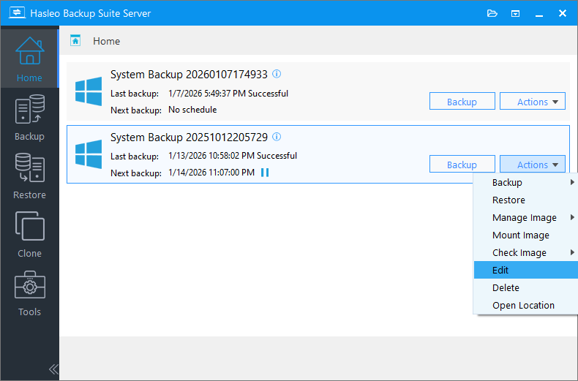Viewport: 578px width, 381px height.
Task: Click the 'No schedule' next backup text
Action: tap(192, 110)
